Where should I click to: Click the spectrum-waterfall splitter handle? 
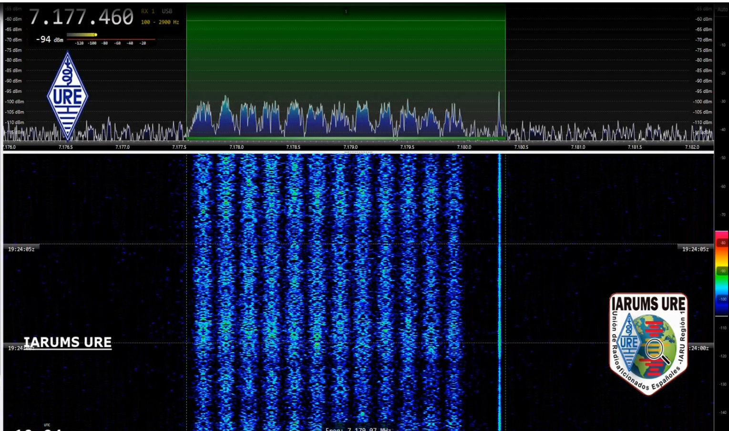coord(358,152)
